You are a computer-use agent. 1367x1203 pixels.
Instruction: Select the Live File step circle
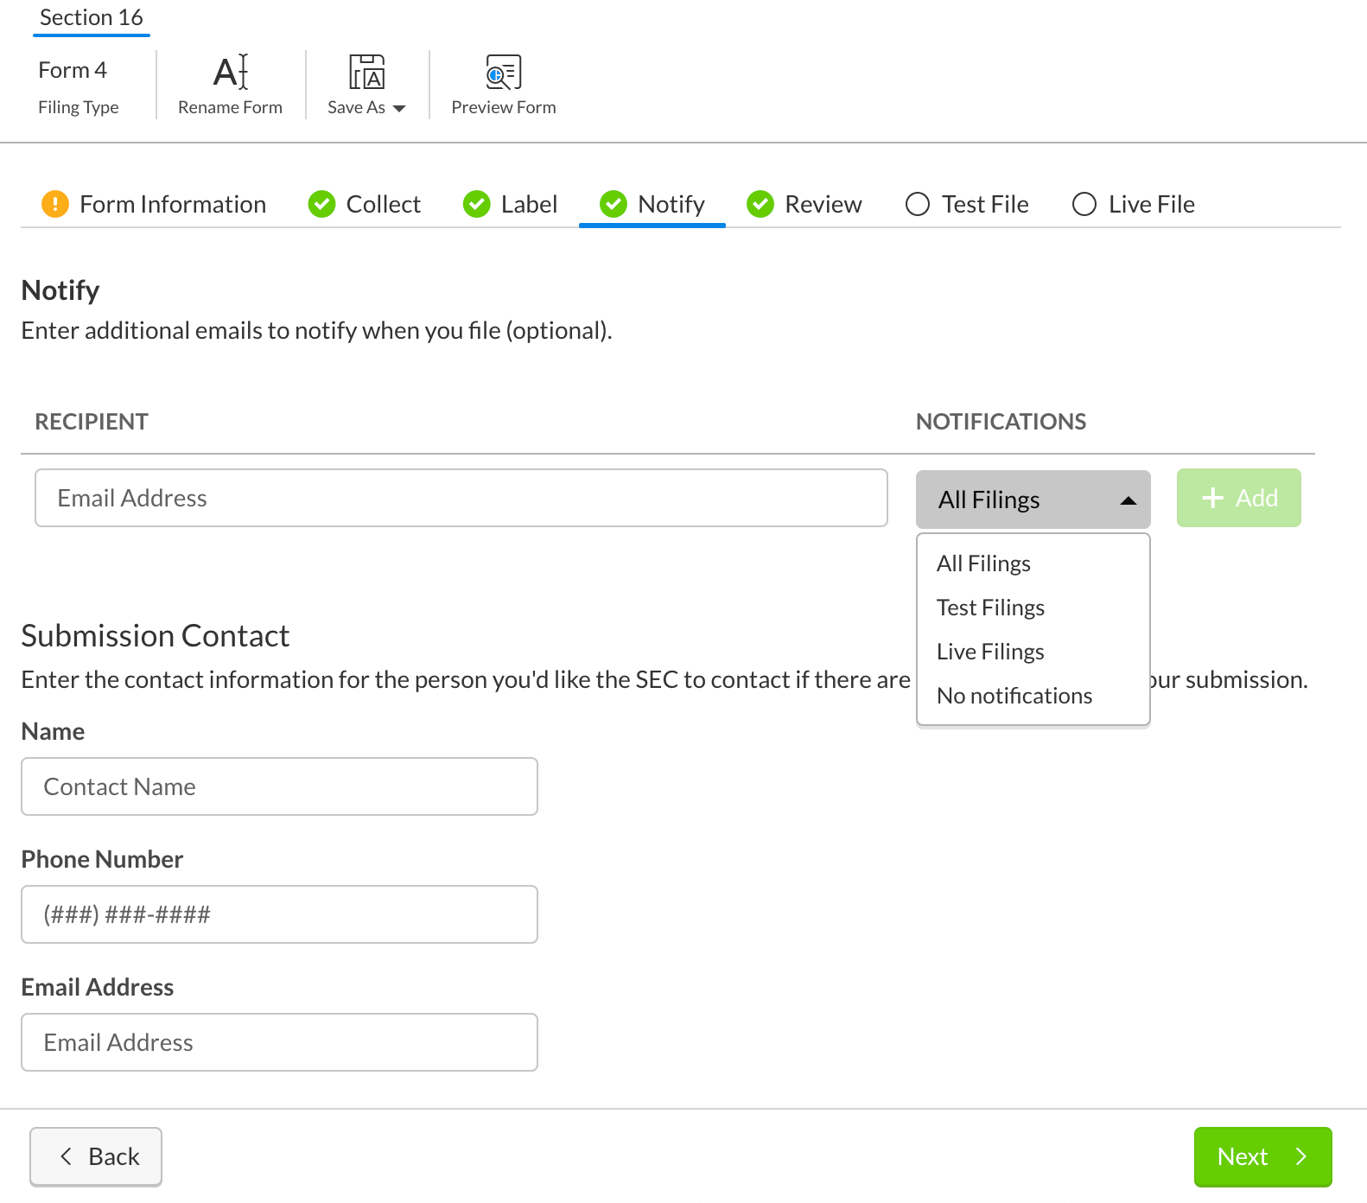pyautogui.click(x=1084, y=204)
